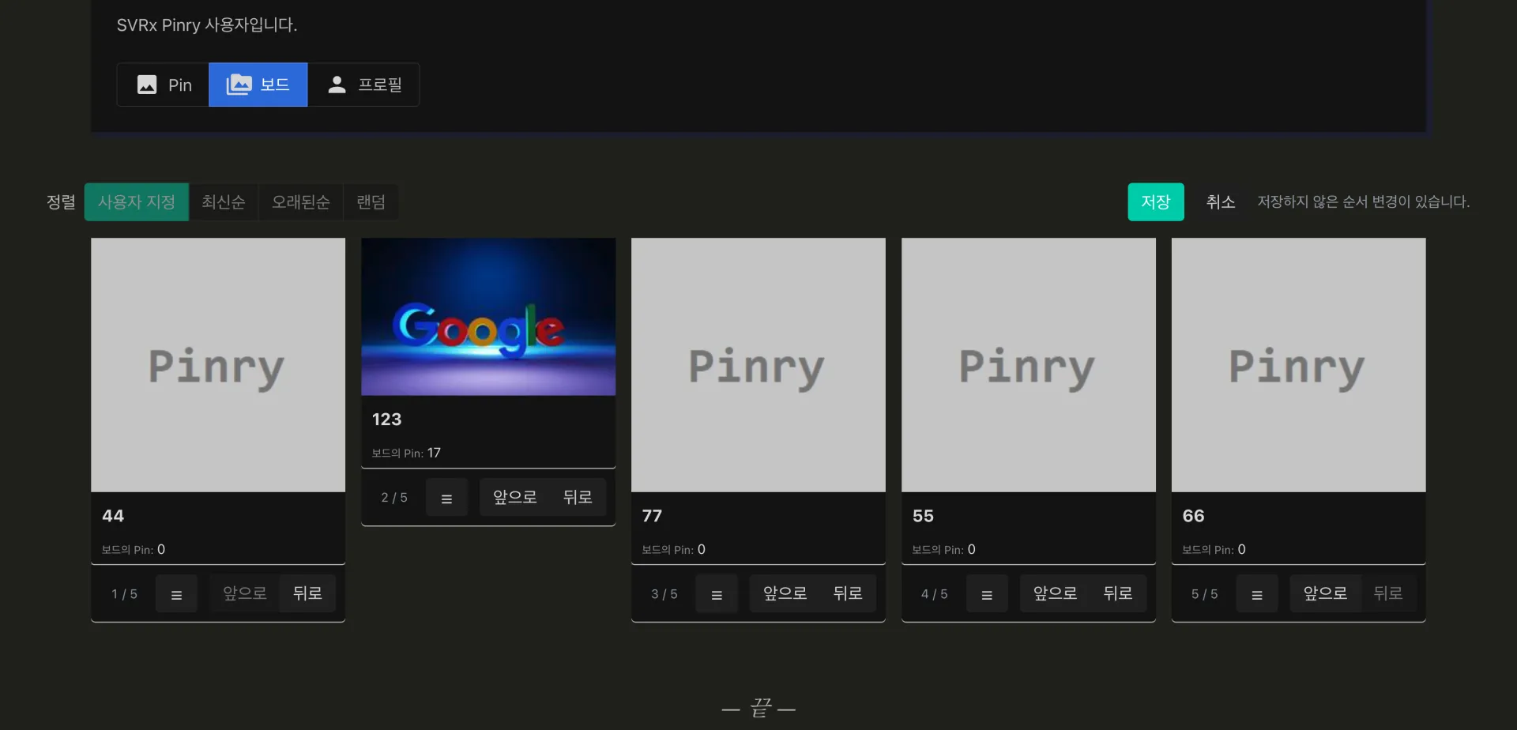Click the drag handle icon on board 66
The height and width of the screenshot is (730, 1517).
coord(1257,594)
